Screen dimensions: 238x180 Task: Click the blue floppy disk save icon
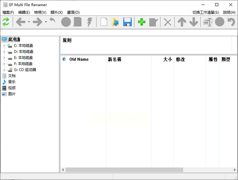(x=127, y=22)
